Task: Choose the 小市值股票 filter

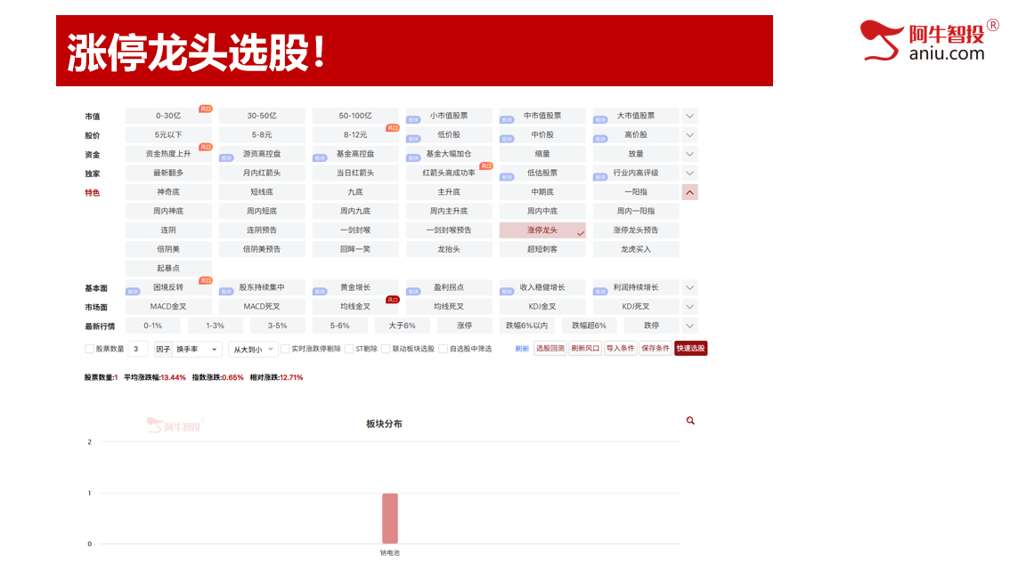Action: pyautogui.click(x=449, y=116)
